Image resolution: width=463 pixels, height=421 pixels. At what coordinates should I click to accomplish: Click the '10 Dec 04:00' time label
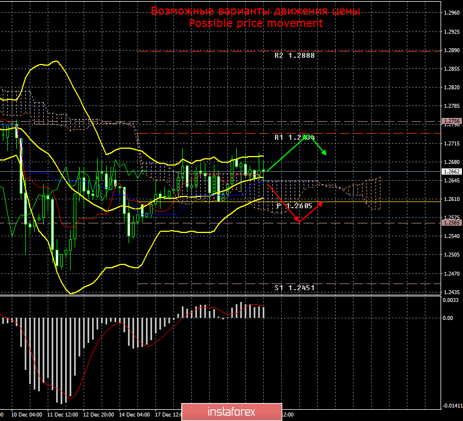[x=26, y=414]
